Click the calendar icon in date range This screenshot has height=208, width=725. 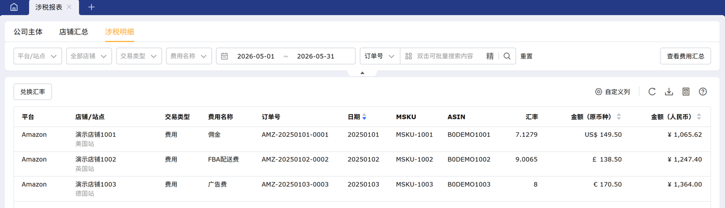[224, 56]
